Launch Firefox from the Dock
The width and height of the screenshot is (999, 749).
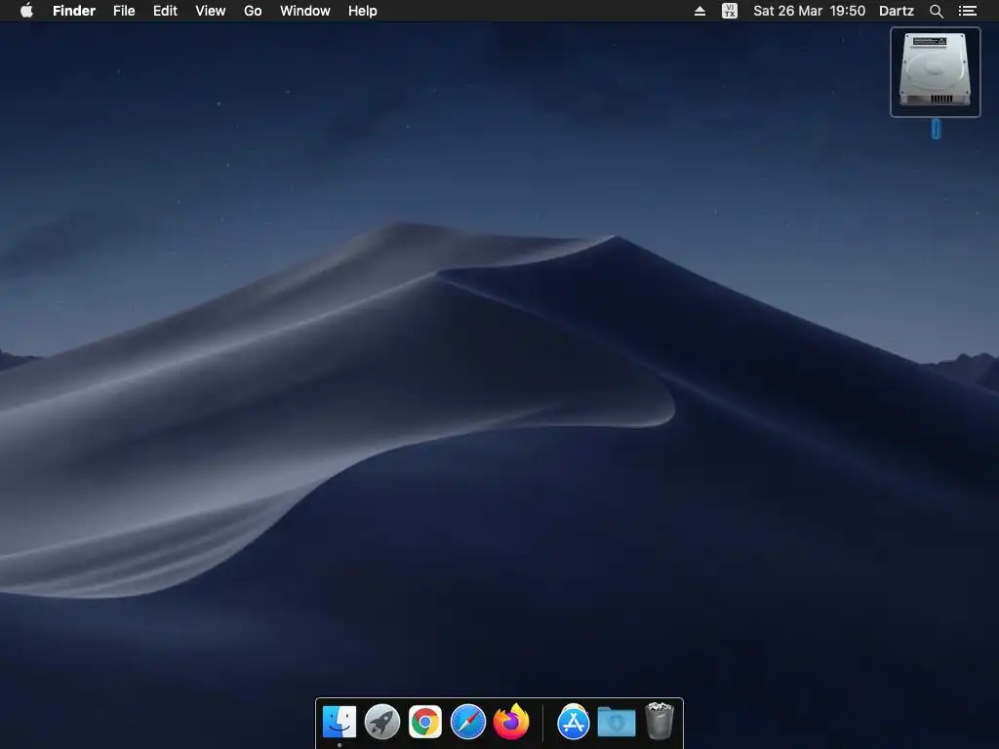[x=511, y=723]
